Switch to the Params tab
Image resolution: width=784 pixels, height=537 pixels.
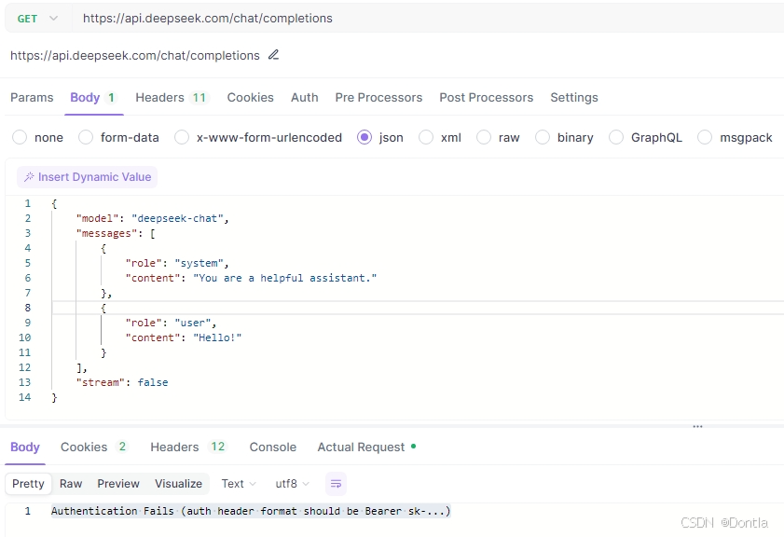pos(32,98)
